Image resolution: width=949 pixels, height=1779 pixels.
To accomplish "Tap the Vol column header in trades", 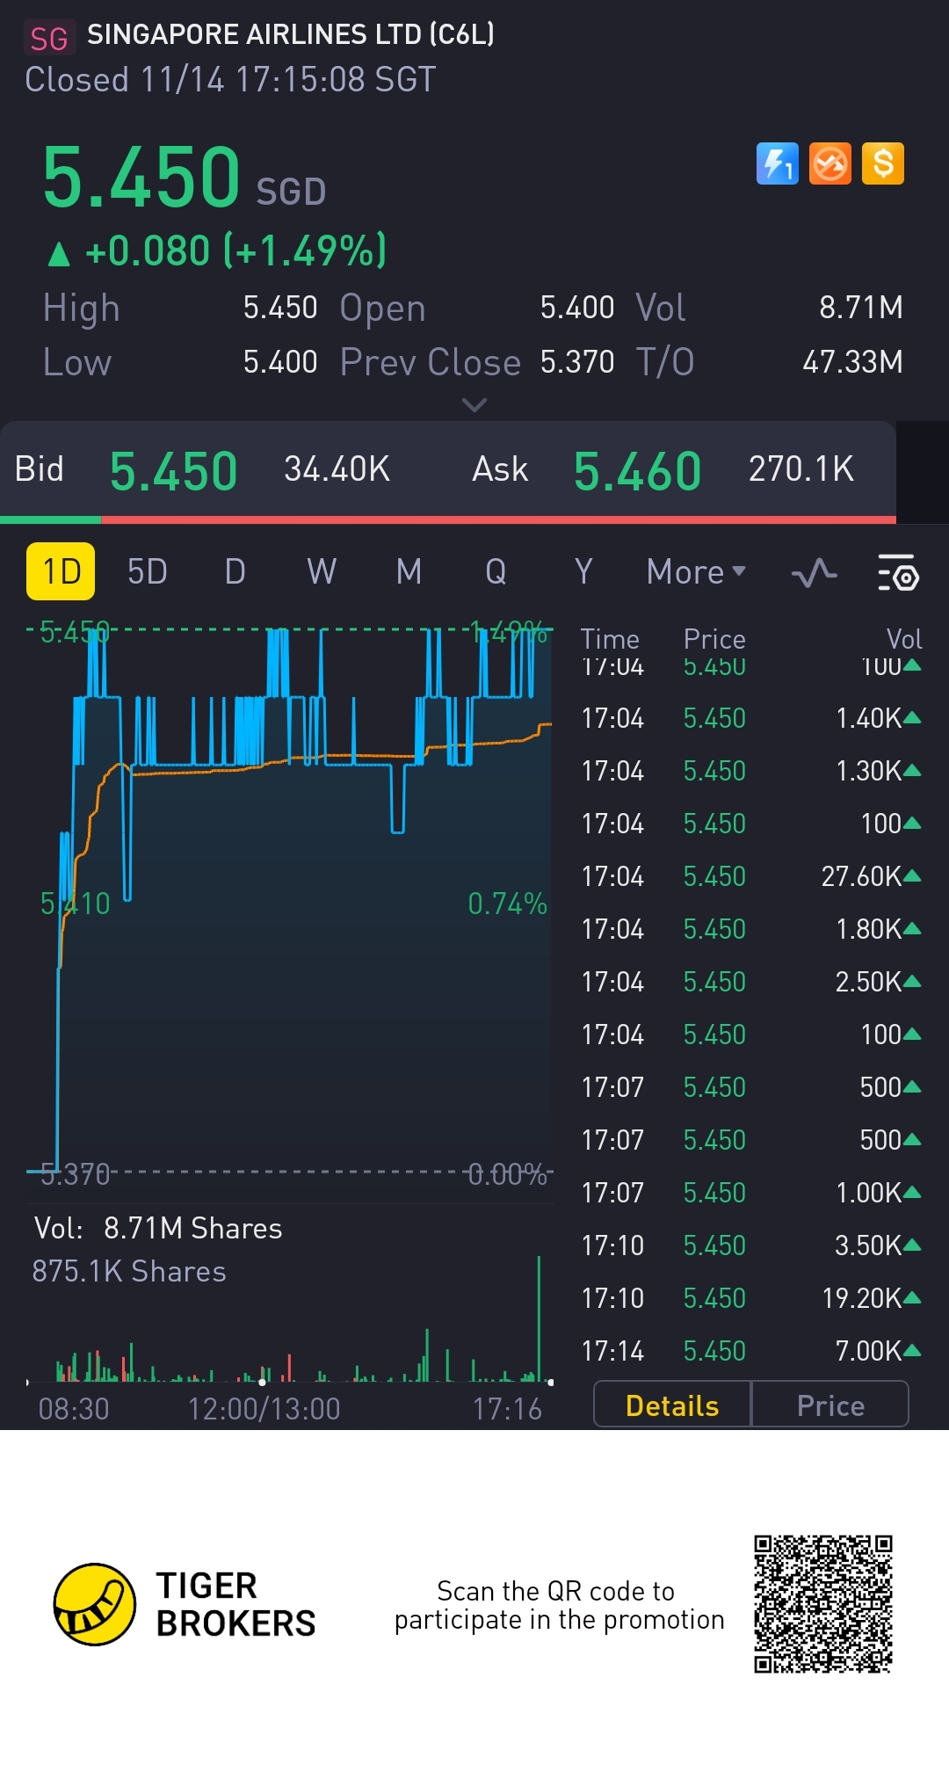I will 904,639.
